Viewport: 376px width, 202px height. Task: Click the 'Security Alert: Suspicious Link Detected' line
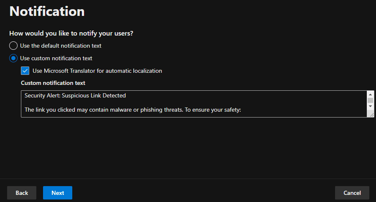pyautogui.click(x=75, y=96)
